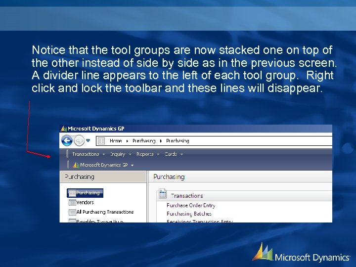The height and width of the screenshot is (267, 356).
Task: Expand the arrow after Home breadcrumb
Action: click(x=127, y=141)
